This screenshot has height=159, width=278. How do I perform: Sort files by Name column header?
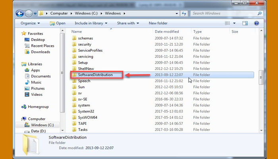pos(77,31)
